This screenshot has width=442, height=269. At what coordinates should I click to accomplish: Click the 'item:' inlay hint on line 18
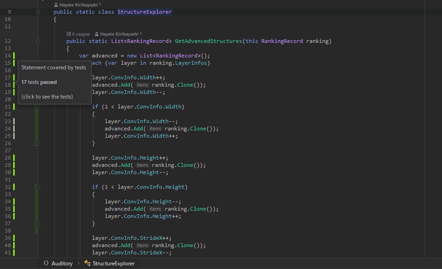pyautogui.click(x=142, y=85)
